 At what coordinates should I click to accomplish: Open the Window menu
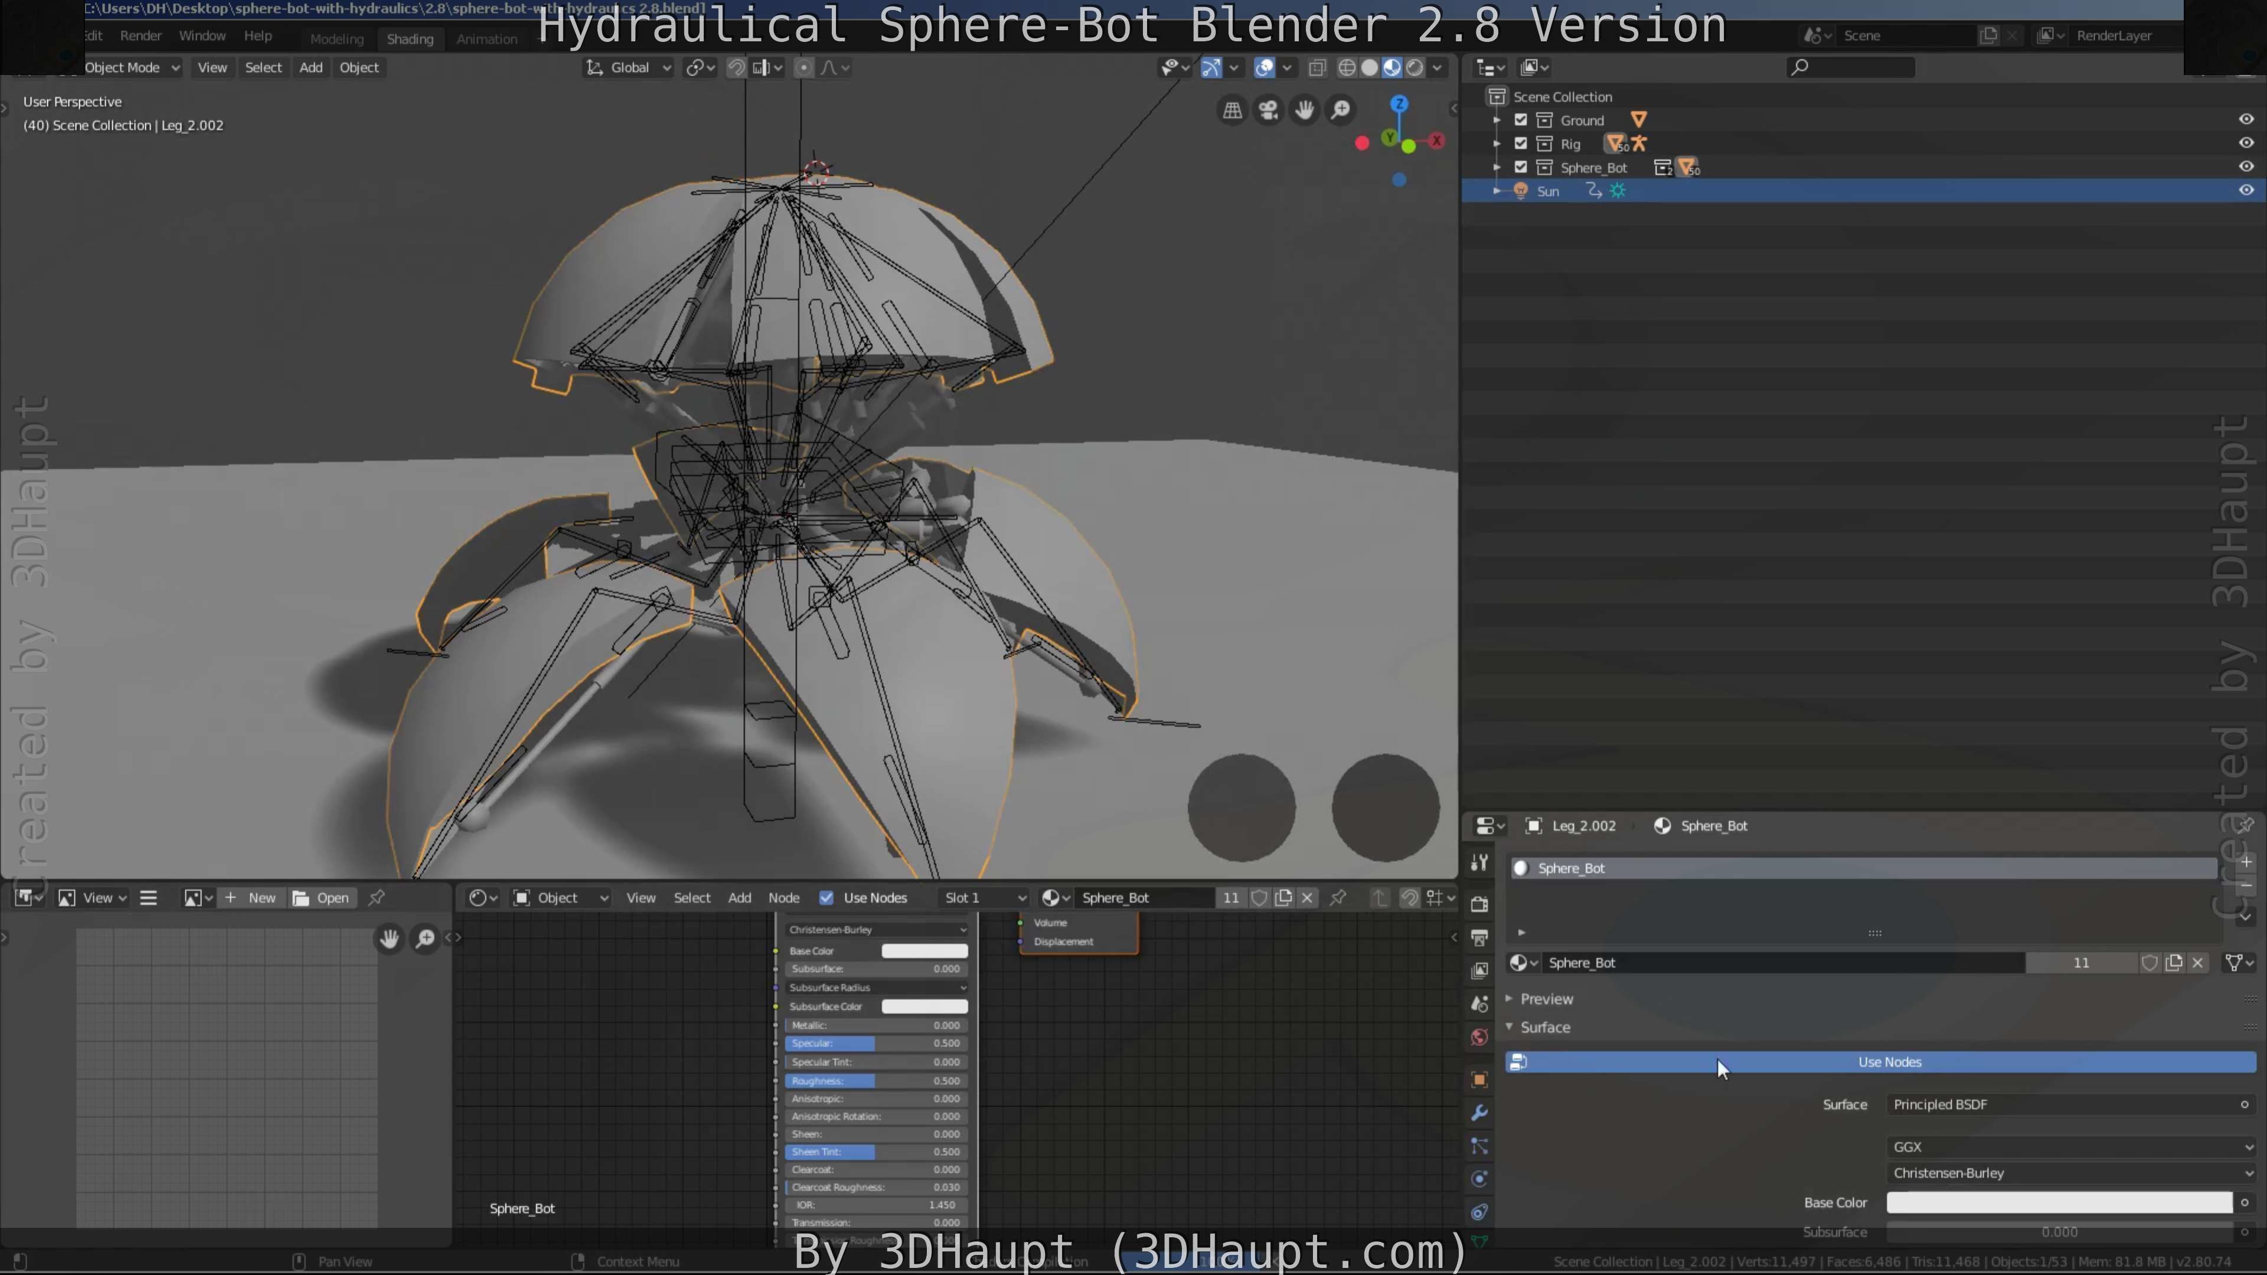tap(202, 36)
